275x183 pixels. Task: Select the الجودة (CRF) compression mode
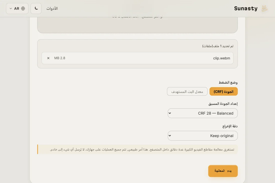click(x=223, y=91)
